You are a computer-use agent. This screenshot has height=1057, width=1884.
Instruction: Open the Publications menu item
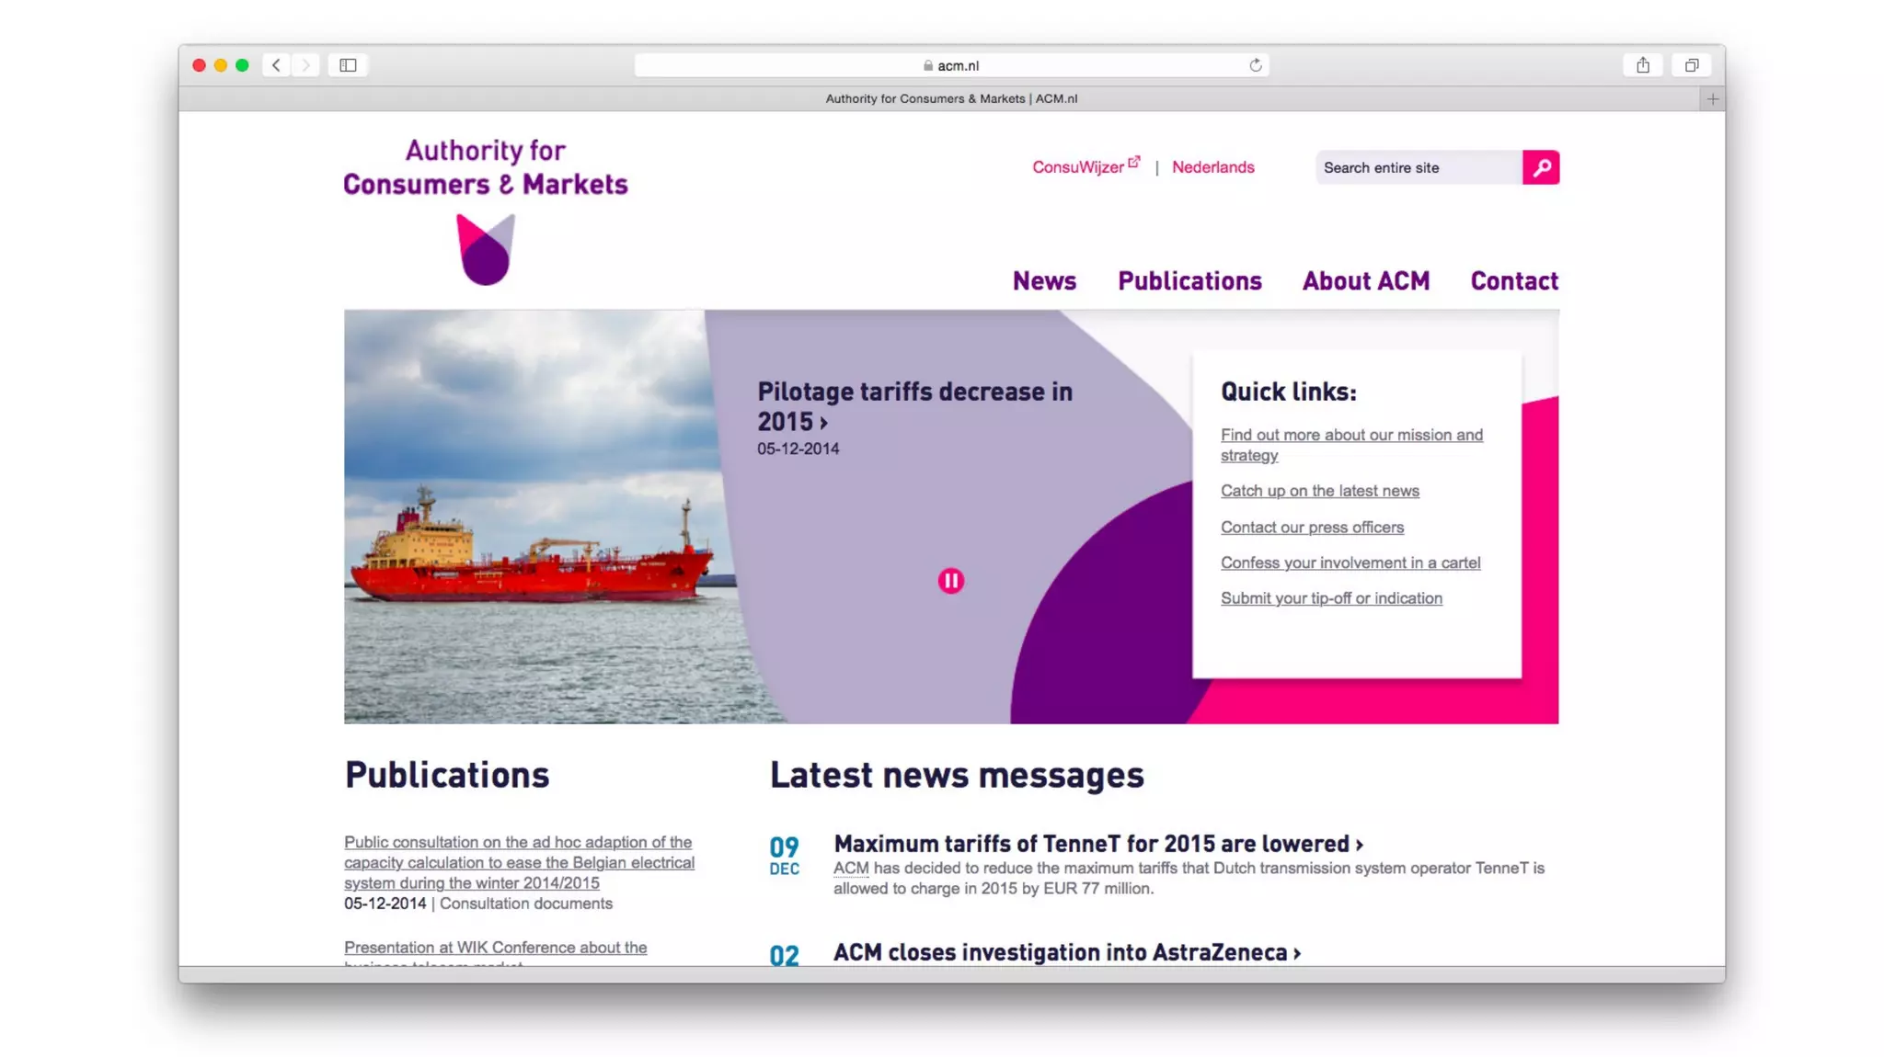pyautogui.click(x=1189, y=281)
